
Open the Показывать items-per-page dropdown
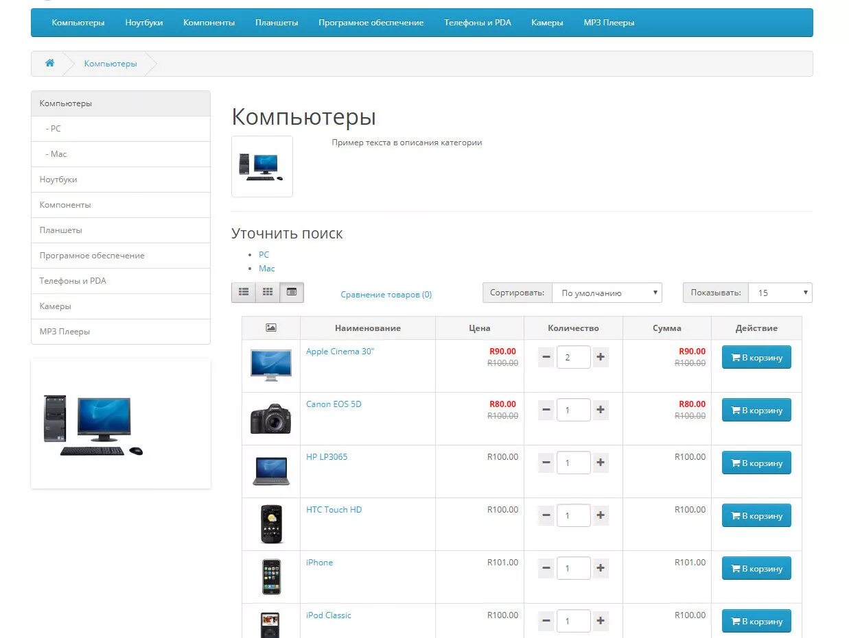coord(780,293)
